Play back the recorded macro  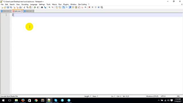(x=96, y=7)
